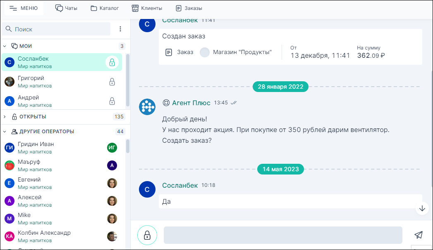Collapse the МОИ chat group
Viewport: 433px width, 250px height.
(4, 46)
